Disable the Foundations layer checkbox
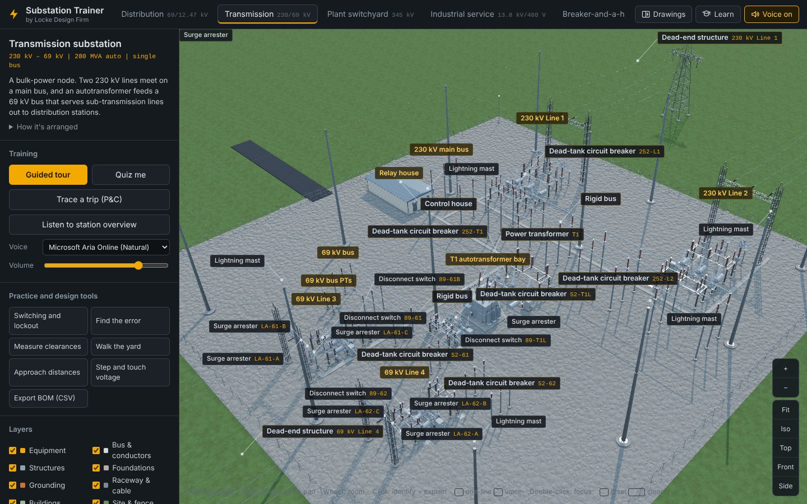Screen dimensions: 807x504 click(x=96, y=468)
